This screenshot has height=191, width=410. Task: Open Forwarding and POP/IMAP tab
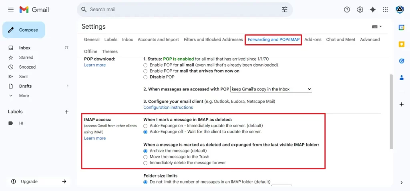coord(273,39)
